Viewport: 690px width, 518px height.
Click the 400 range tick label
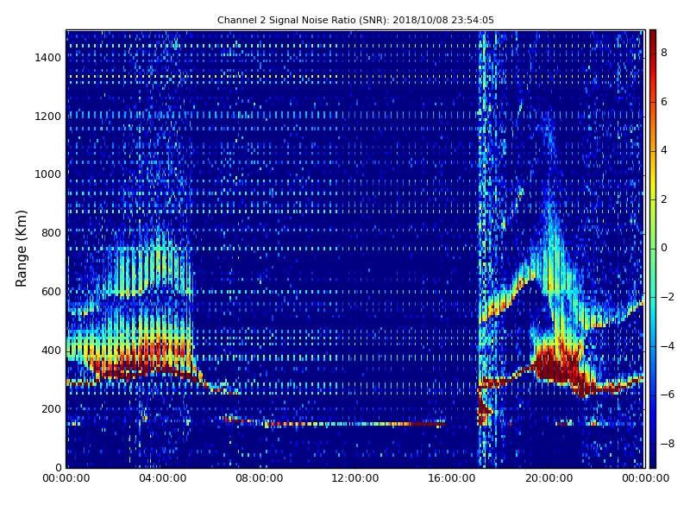(51, 351)
